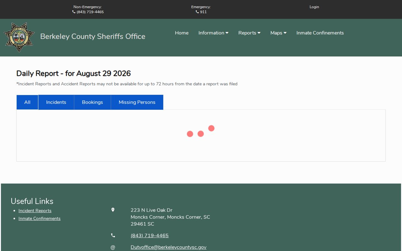Screen dimensions: 402x251
Task: Open the Reports dropdown menu
Action: (249, 33)
